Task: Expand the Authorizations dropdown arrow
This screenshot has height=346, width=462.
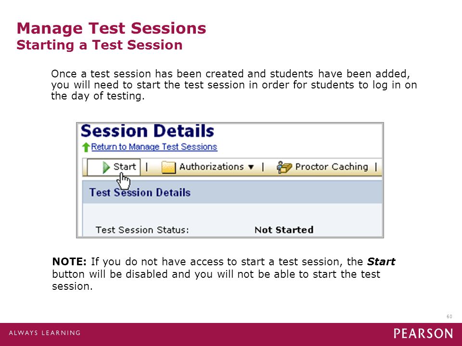Action: [251, 167]
